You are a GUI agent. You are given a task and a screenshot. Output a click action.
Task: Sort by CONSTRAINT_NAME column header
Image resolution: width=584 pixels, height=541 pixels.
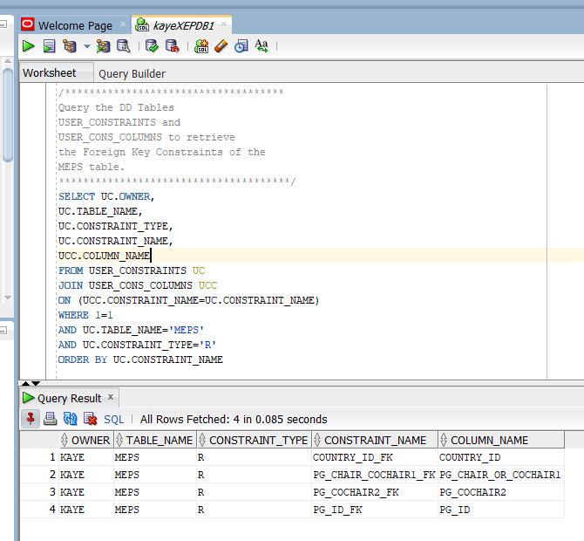coord(375,441)
